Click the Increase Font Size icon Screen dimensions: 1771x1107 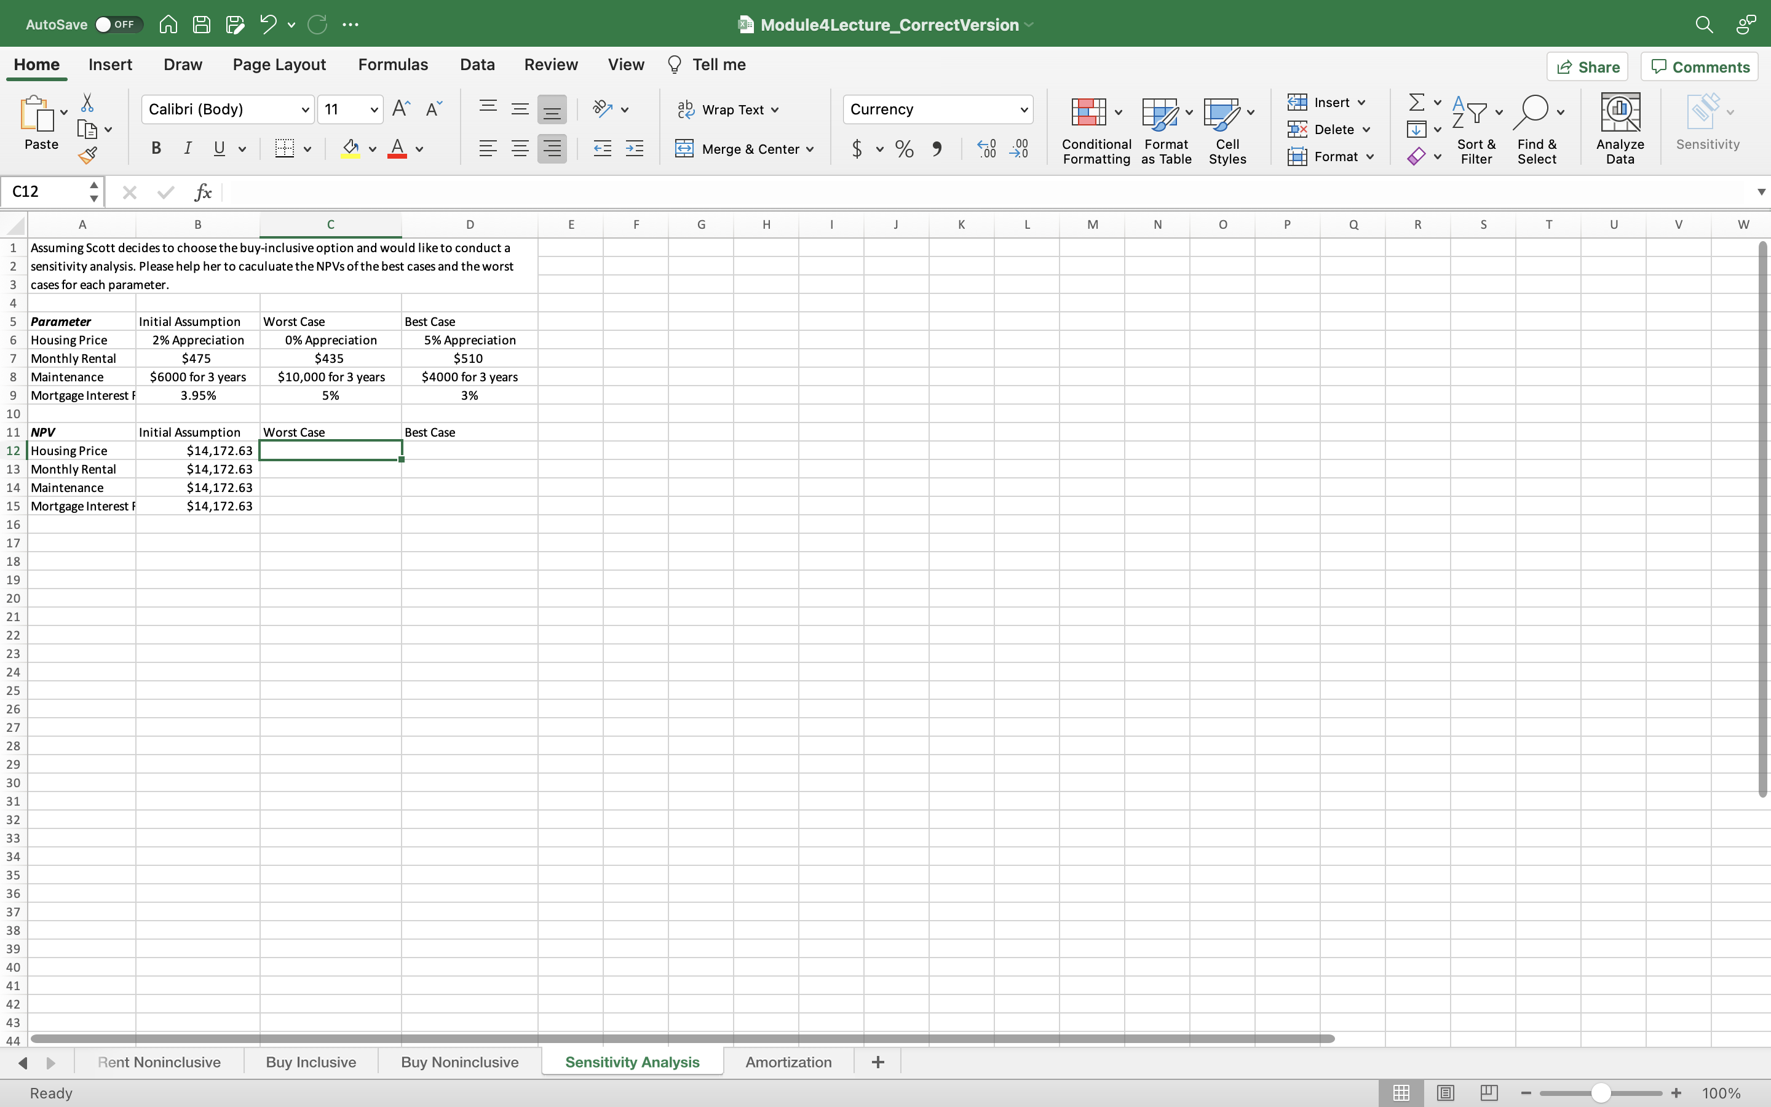[401, 109]
